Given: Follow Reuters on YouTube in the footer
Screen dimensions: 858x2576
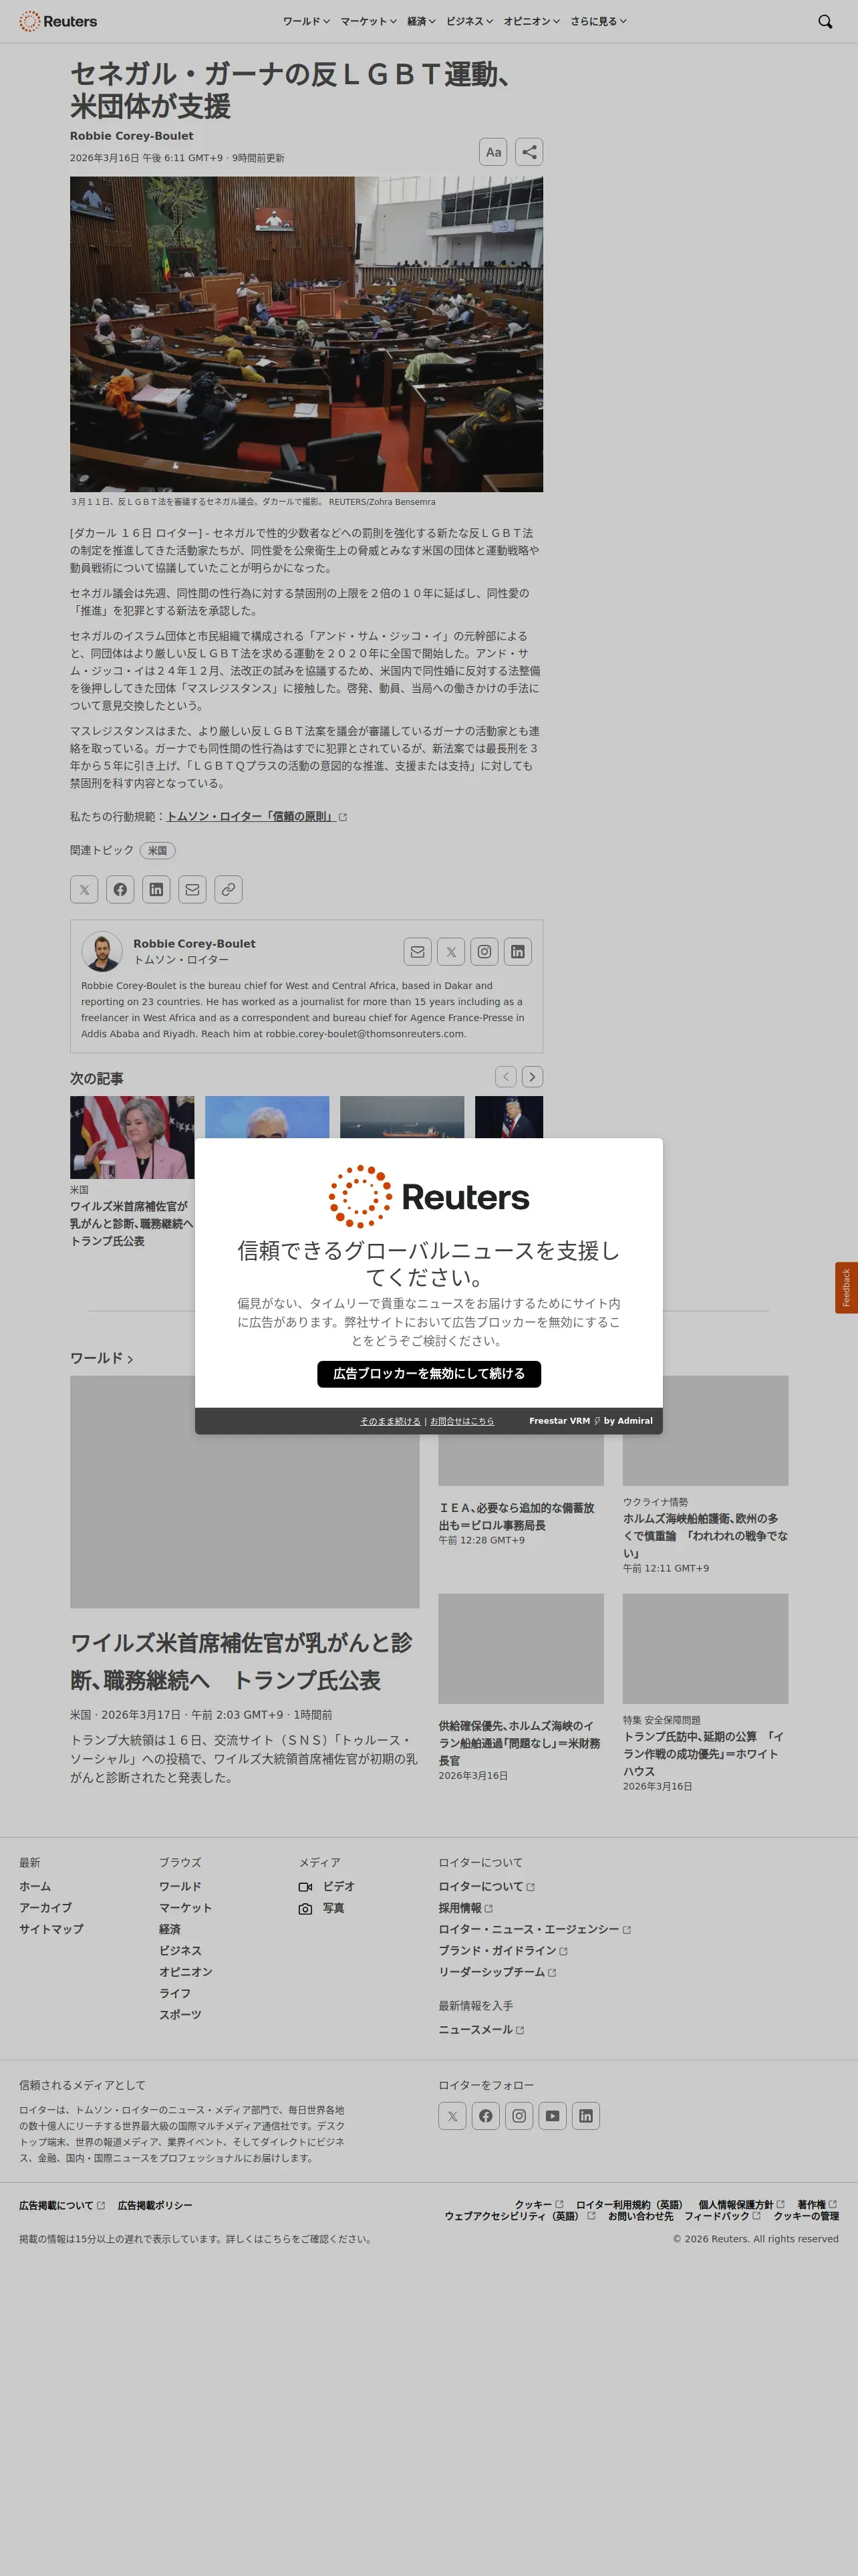Looking at the screenshot, I should click(553, 2115).
